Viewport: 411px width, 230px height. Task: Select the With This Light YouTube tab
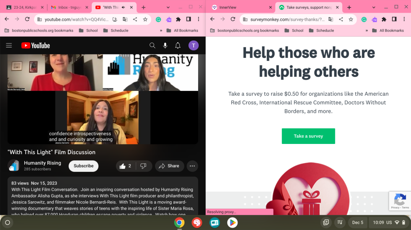pos(114,7)
